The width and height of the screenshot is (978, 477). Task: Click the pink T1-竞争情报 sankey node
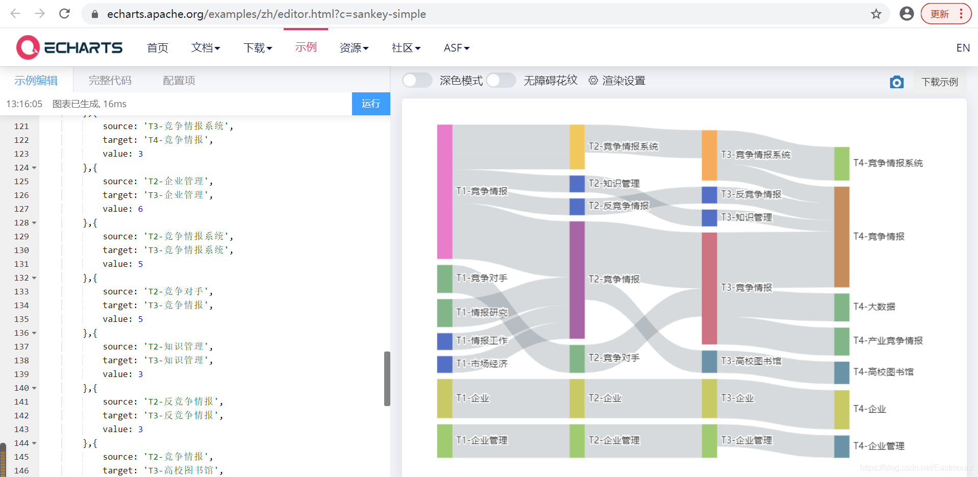tap(444, 191)
